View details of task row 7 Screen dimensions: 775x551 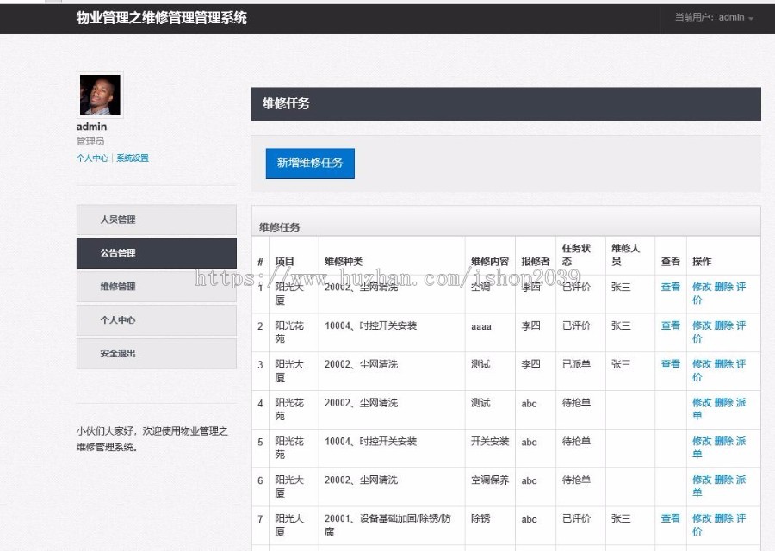671,518
